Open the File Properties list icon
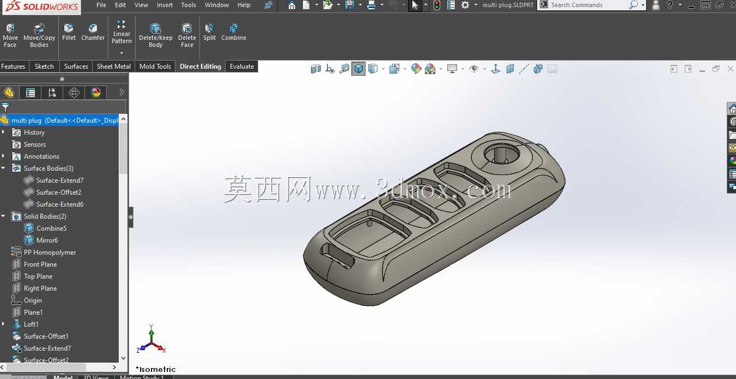 (451, 5)
